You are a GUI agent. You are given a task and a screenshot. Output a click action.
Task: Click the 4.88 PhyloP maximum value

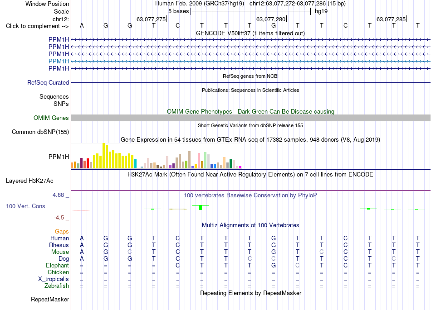[x=58, y=195]
